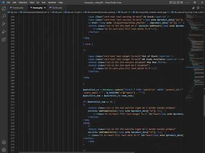Click the horizontal scrollbar at editor bottom
The width and height of the screenshot is (205, 153).
[x=76, y=152]
